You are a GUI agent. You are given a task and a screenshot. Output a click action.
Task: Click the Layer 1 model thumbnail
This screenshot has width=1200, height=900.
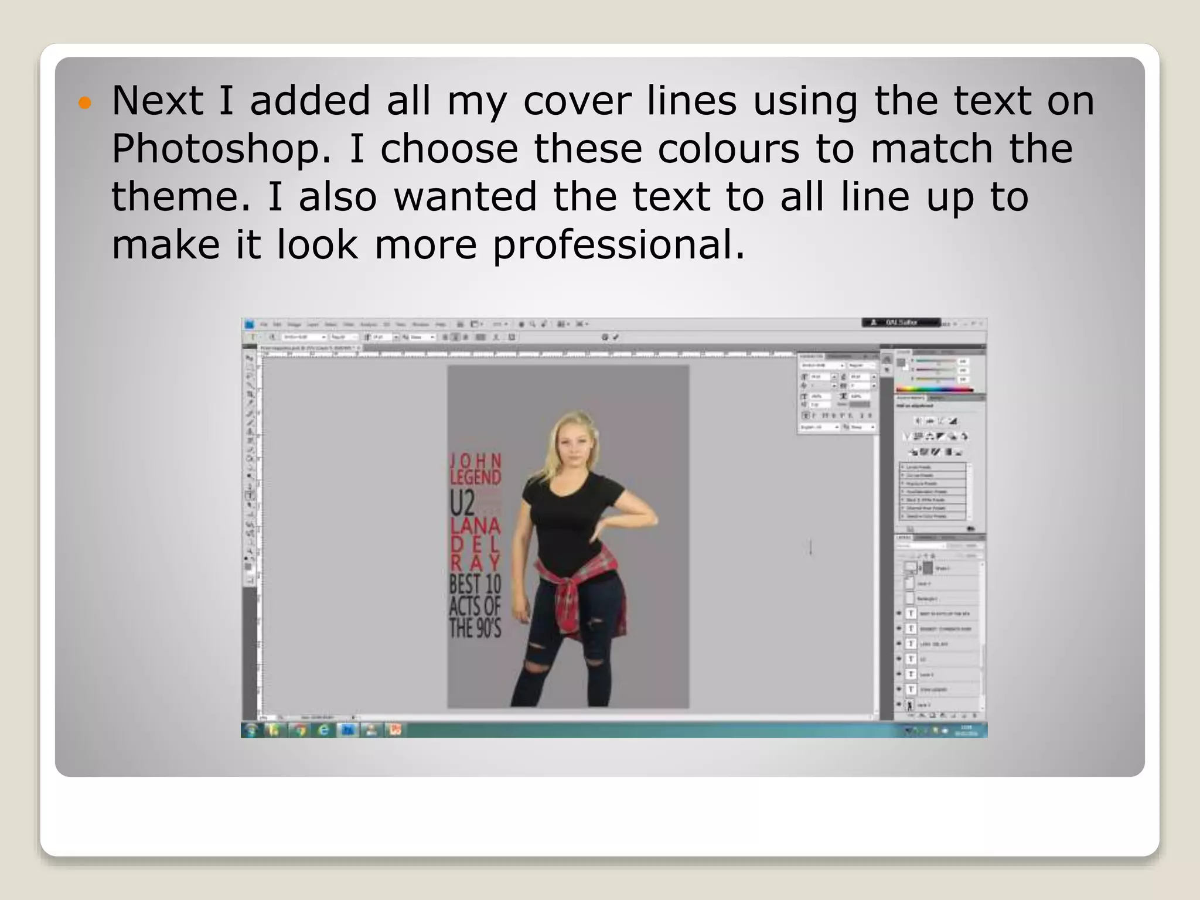click(910, 705)
